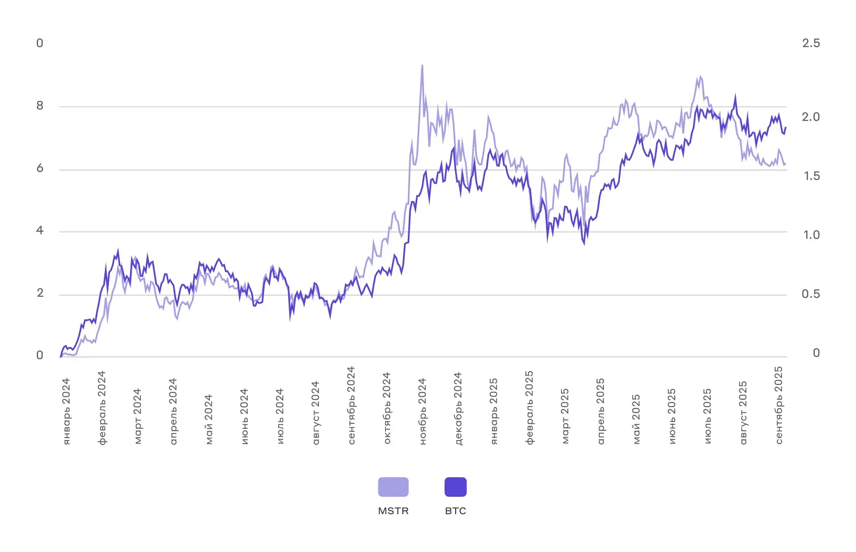Click the 2.5 right axis value
The height and width of the screenshot is (552, 856).
(x=811, y=43)
